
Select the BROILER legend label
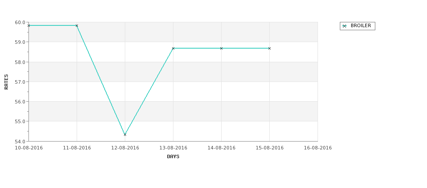361,25
